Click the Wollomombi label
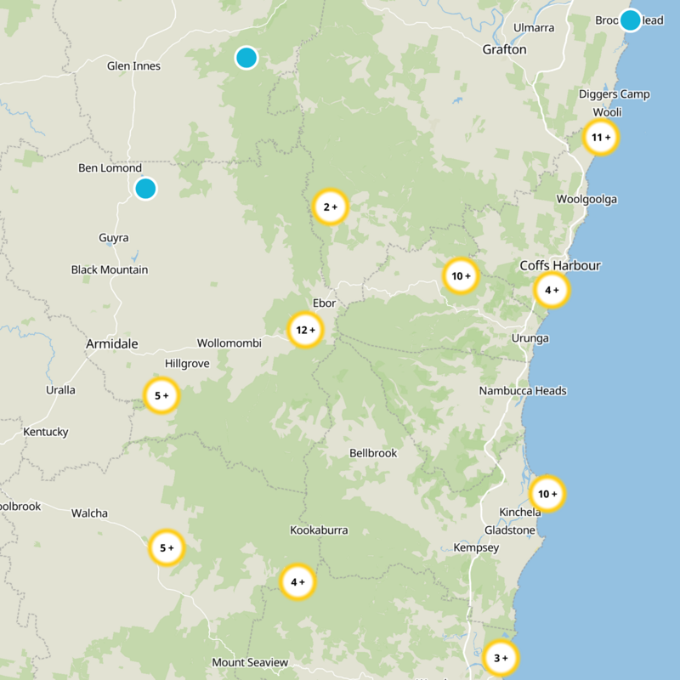 click(x=229, y=343)
